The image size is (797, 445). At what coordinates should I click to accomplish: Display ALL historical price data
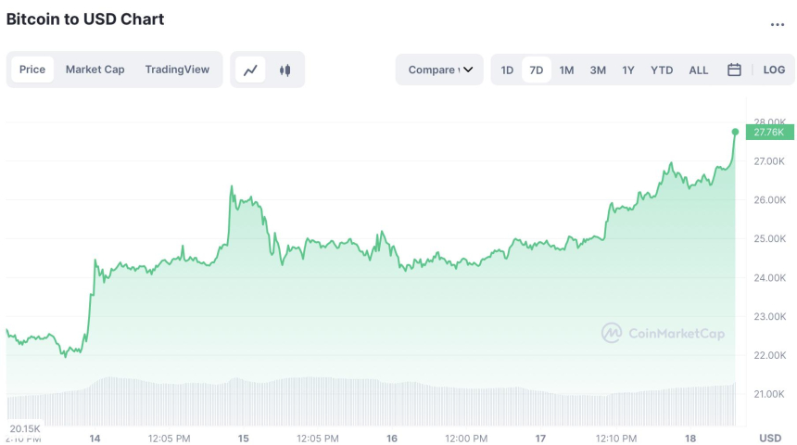699,70
